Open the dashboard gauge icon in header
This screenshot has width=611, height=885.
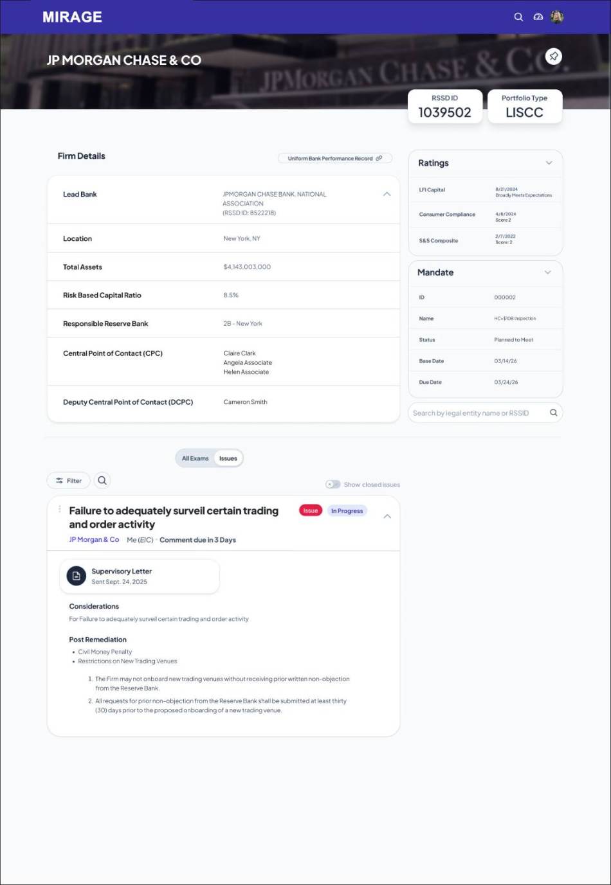pyautogui.click(x=538, y=17)
